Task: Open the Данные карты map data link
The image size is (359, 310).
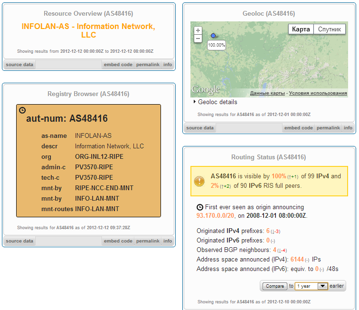Action: click(x=267, y=93)
